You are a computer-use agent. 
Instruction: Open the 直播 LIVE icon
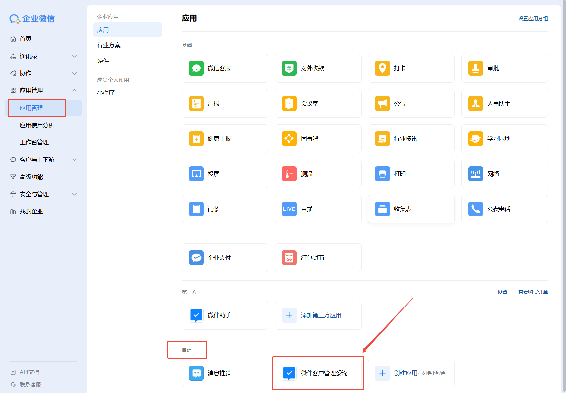(x=289, y=209)
